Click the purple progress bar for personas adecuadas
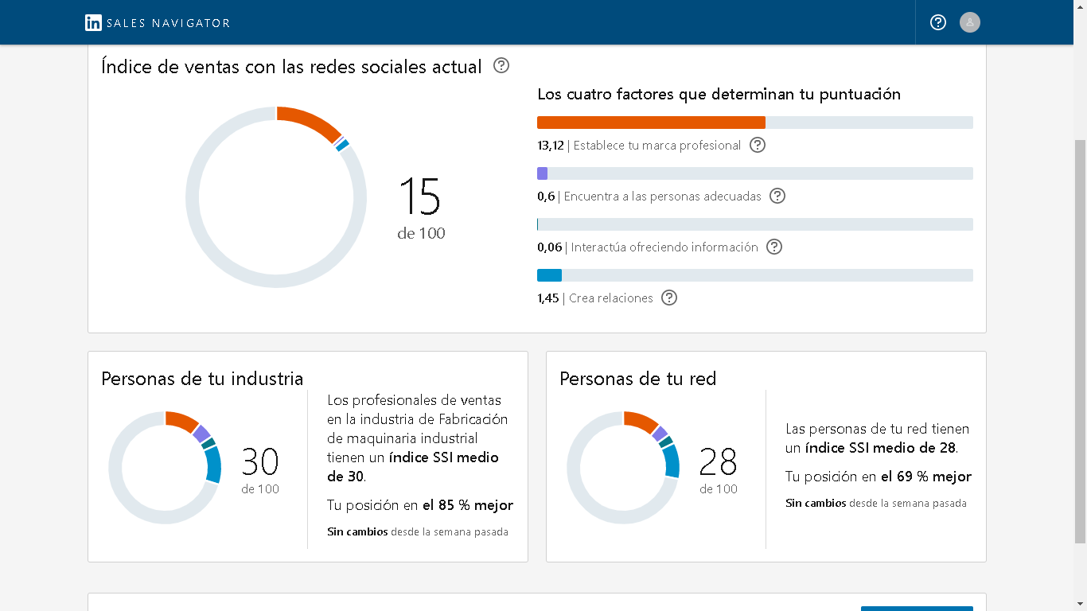This screenshot has height=611, width=1087. 542,173
